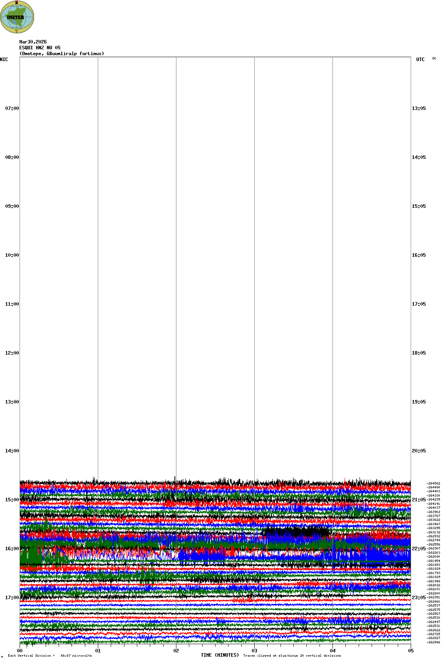
Task: Click the NIC local time header
Action: click(4, 59)
